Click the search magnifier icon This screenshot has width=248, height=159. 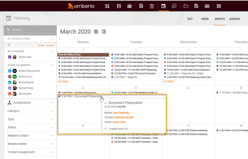tap(8, 30)
